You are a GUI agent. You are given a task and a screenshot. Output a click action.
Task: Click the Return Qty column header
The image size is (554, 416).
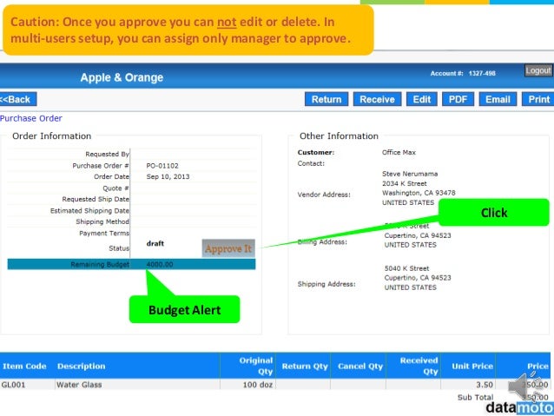pos(305,366)
